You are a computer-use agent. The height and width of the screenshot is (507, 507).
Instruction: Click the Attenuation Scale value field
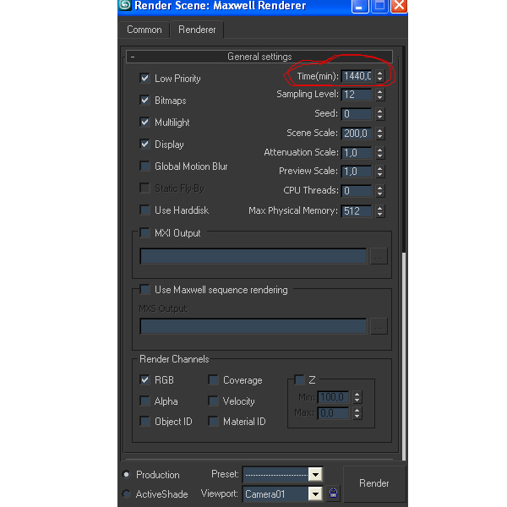click(357, 153)
